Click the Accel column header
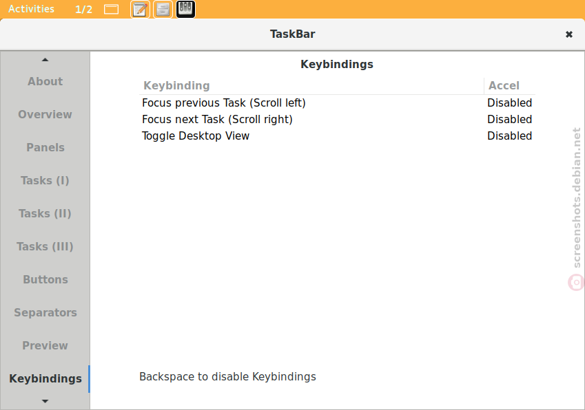 click(510, 86)
